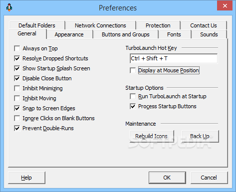Click the Maintenance section label
The width and height of the screenshot is (236, 192).
[141, 124]
